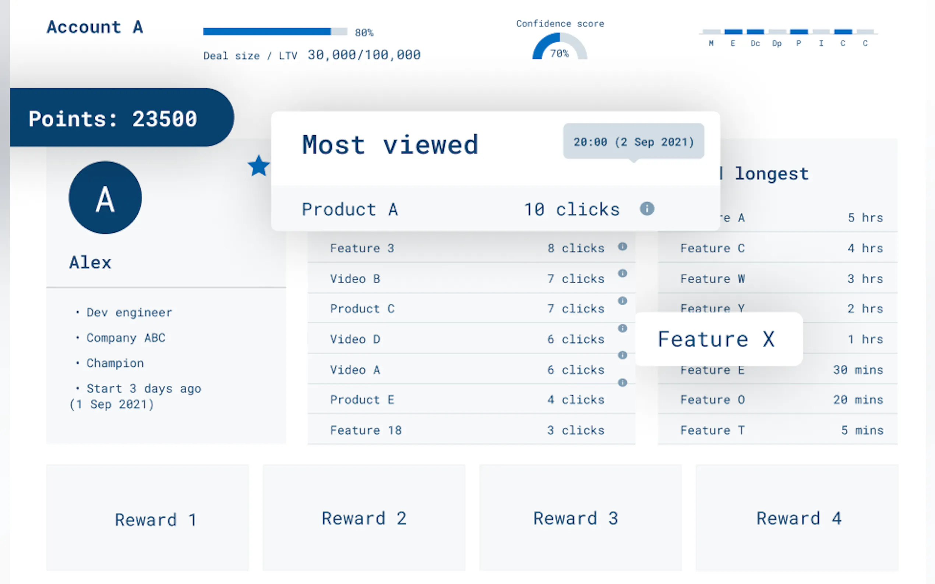This screenshot has width=935, height=584.
Task: Select the Reward 2 card
Action: [364, 517]
